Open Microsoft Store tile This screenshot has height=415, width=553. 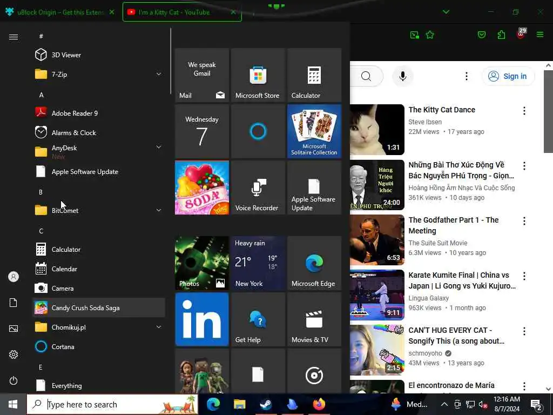tap(258, 75)
